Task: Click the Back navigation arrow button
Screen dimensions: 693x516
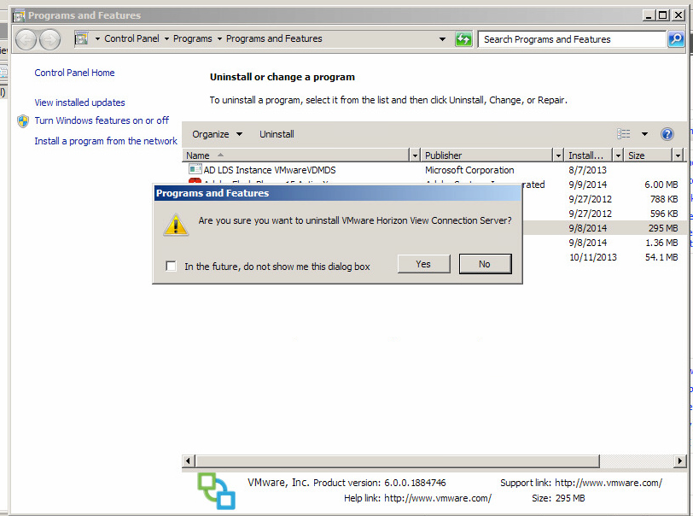Action: tap(26, 39)
